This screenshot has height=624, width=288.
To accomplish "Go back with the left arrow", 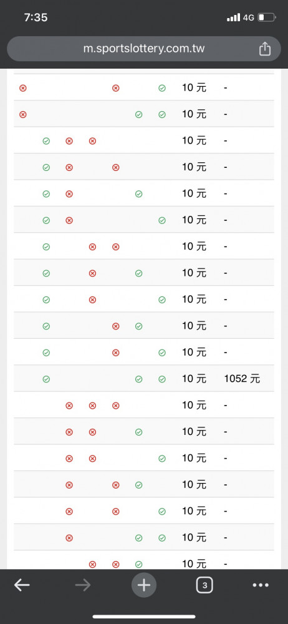I will click(x=22, y=585).
